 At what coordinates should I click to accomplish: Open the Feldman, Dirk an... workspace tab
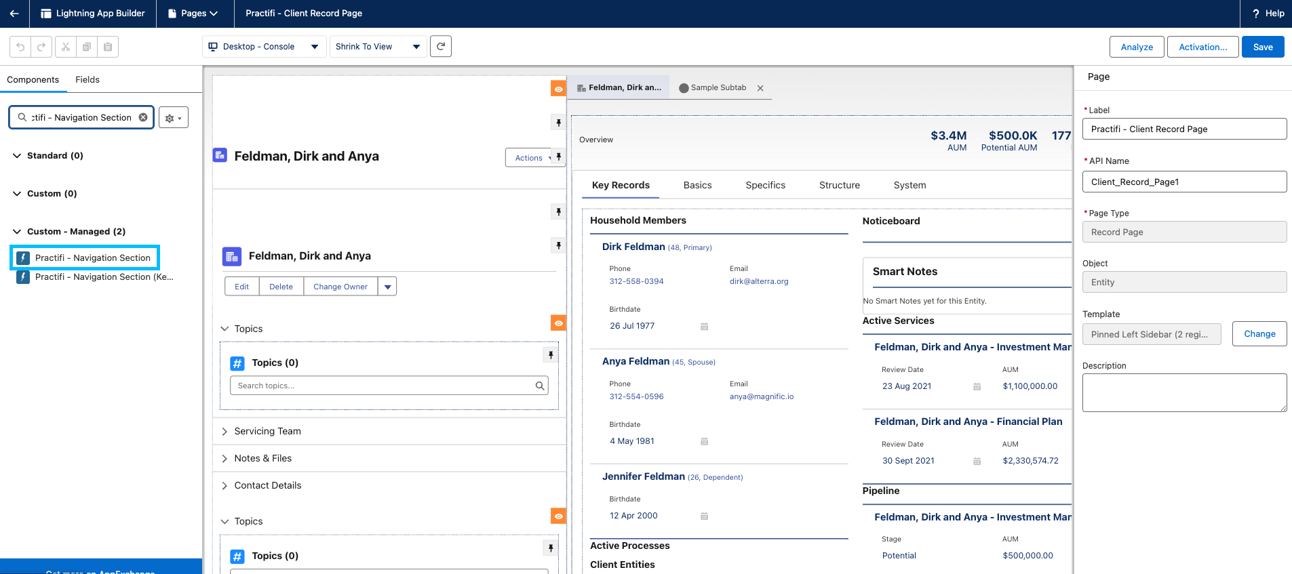(619, 87)
